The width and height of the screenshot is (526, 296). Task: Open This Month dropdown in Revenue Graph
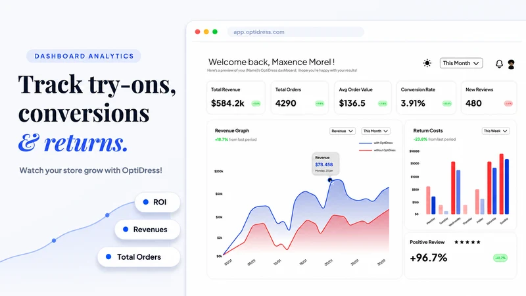coord(375,131)
